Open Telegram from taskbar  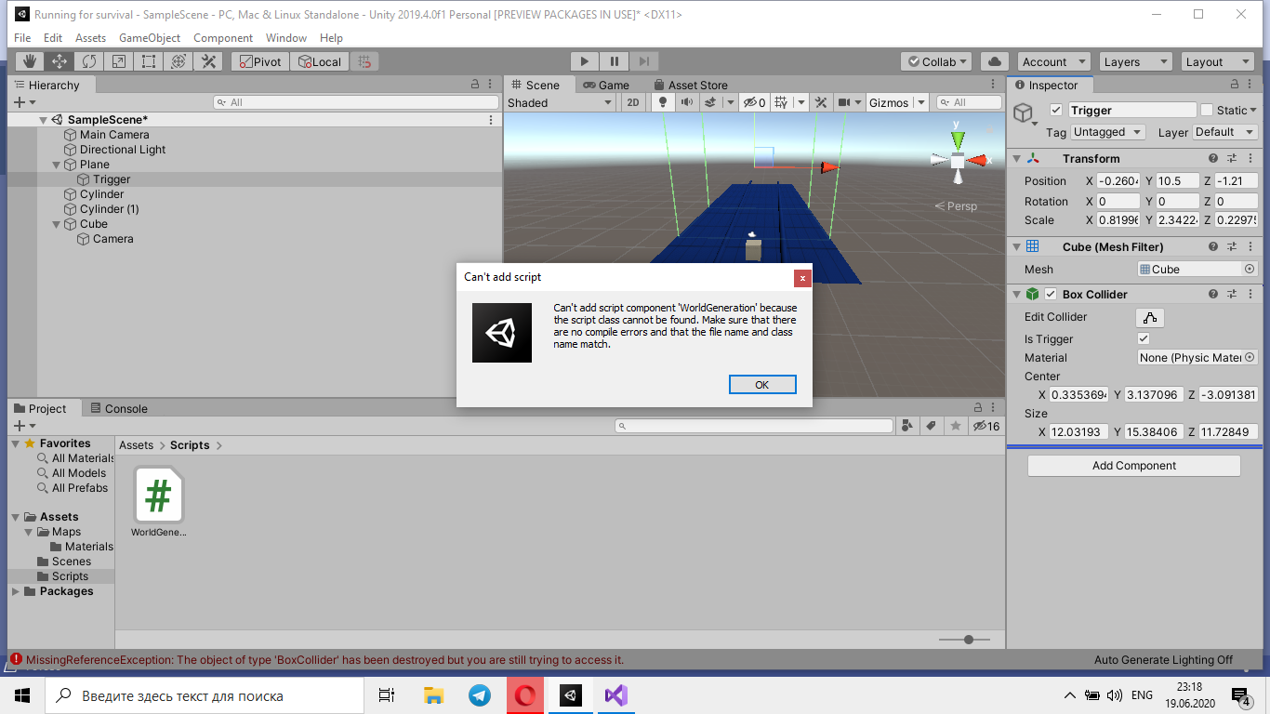tap(480, 695)
